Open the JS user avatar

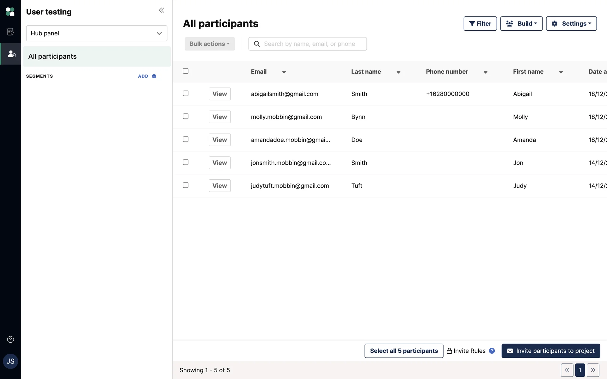(10, 361)
